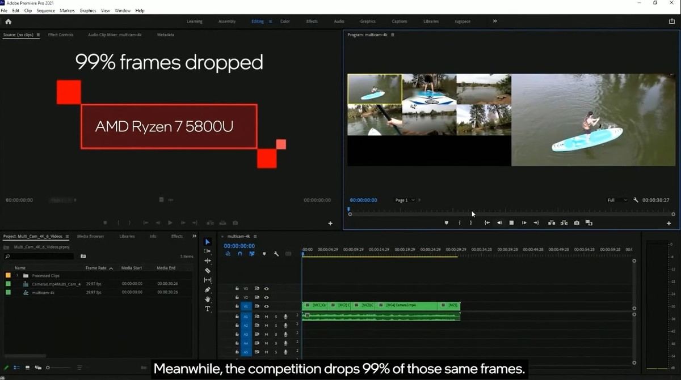Select the Slip tool
Image resolution: width=681 pixels, height=380 pixels.
click(207, 280)
